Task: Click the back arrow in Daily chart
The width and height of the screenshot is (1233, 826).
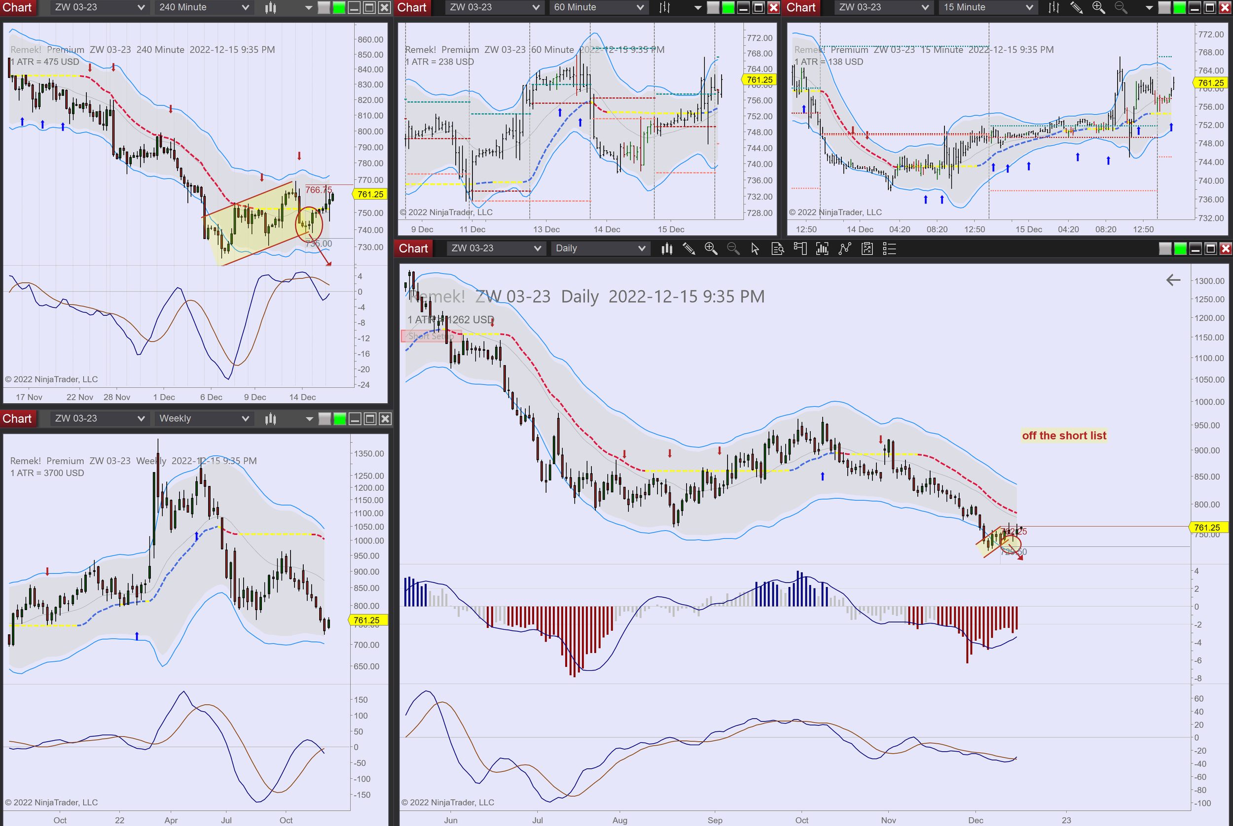Action: (1173, 280)
